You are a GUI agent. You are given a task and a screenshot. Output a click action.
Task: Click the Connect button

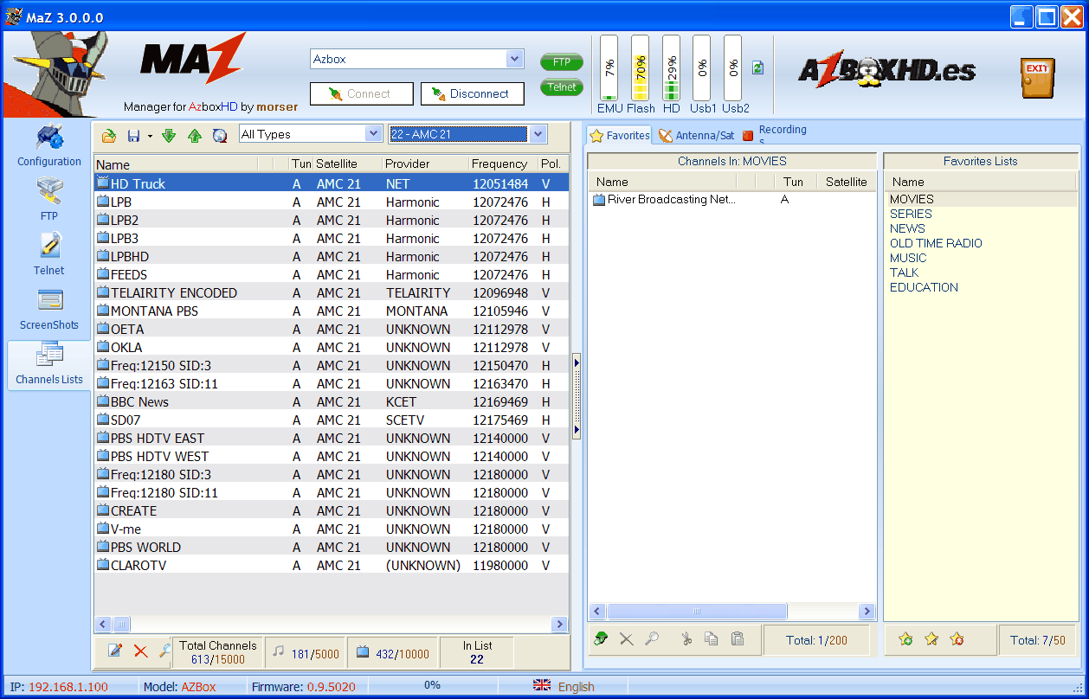pyautogui.click(x=362, y=93)
